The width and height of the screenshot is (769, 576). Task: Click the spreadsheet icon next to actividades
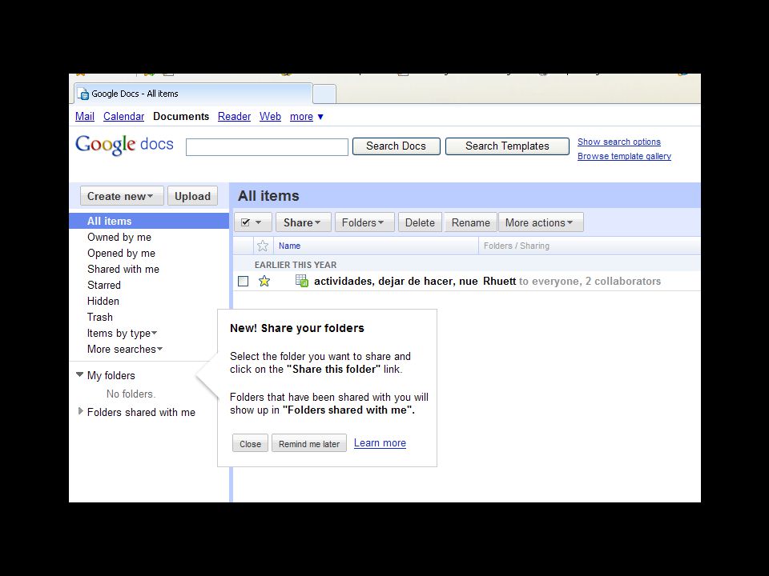tap(302, 281)
